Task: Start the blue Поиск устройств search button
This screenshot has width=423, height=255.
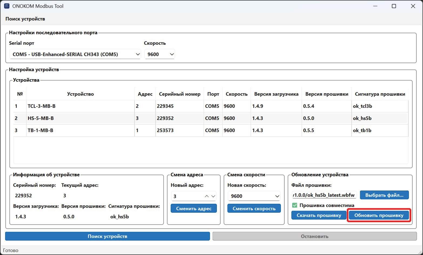Action: tap(108, 236)
